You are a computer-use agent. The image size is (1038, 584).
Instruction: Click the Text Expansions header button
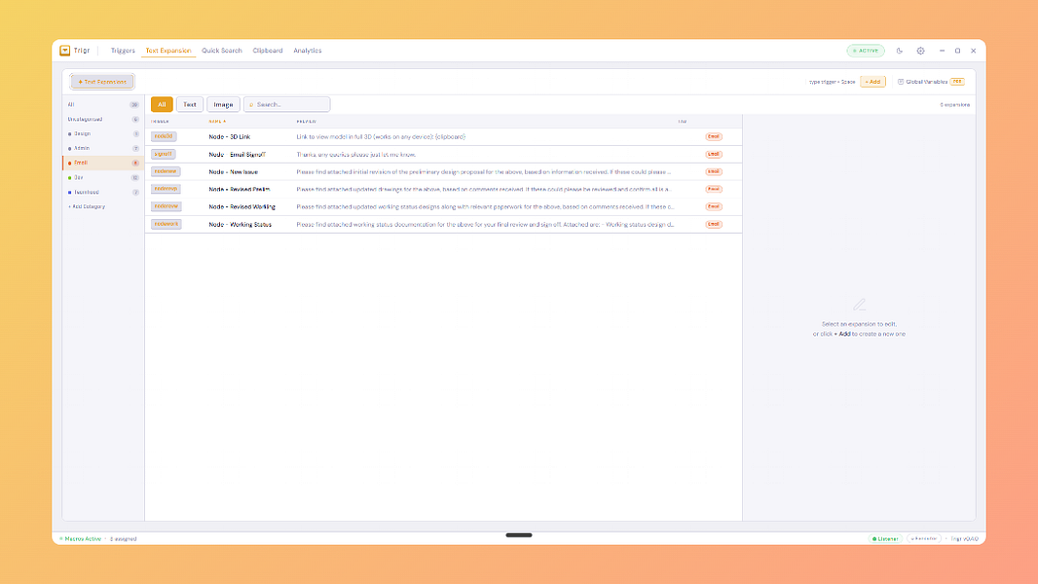coord(102,82)
